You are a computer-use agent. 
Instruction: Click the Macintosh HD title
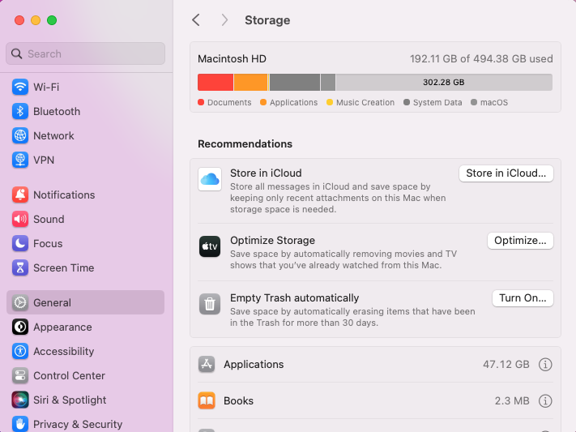tap(233, 59)
